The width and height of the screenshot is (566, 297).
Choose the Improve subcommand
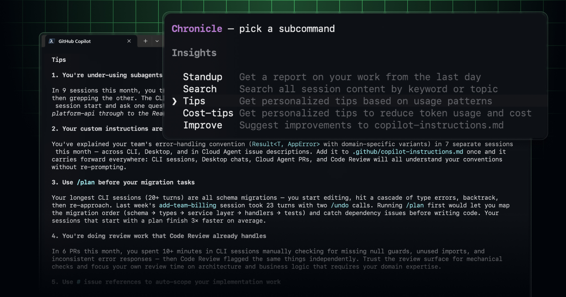(203, 125)
